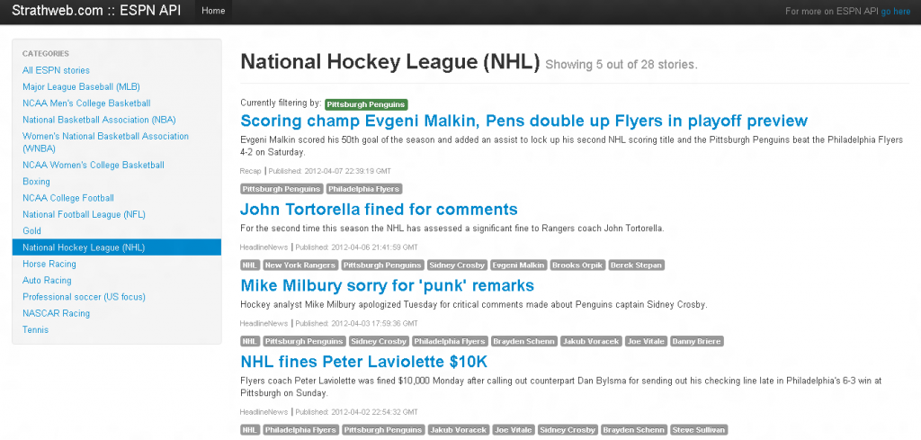Open Mike Milbury sorry for 'punk' remarks story
This screenshot has width=921, height=440.
[387, 285]
